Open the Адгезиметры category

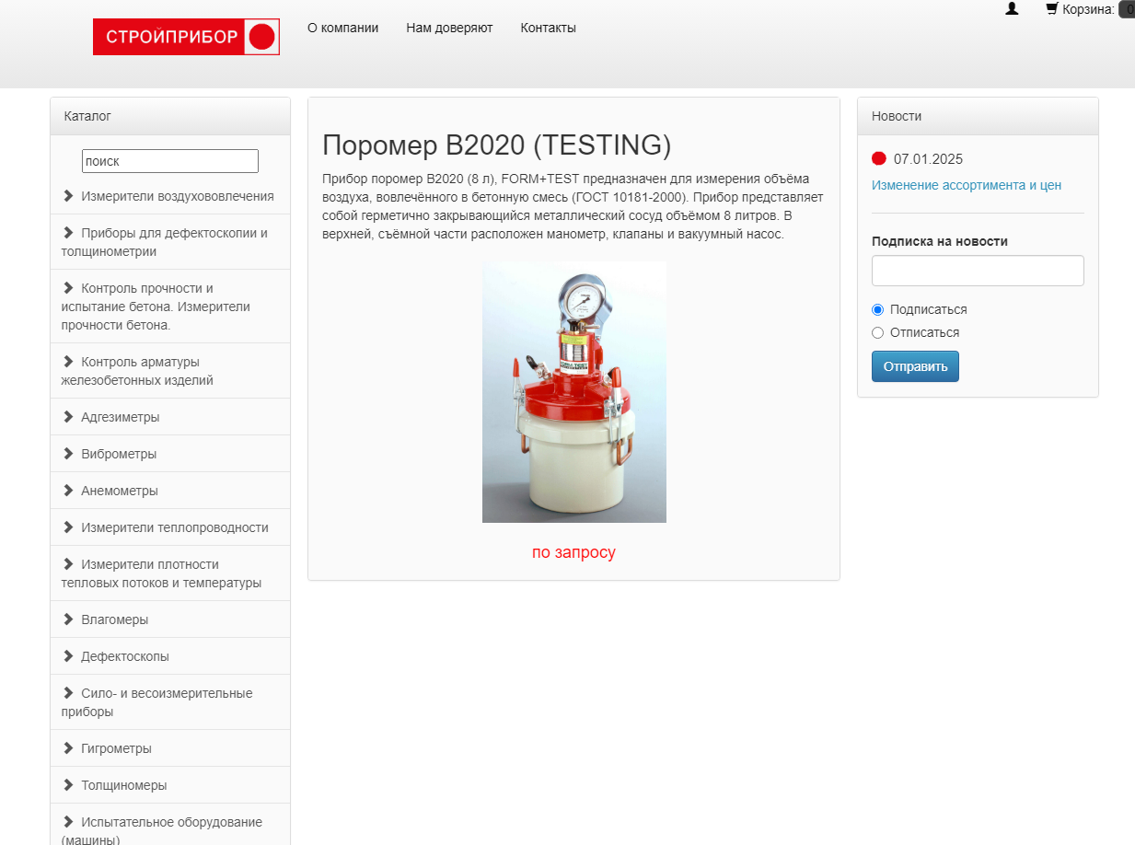(120, 417)
